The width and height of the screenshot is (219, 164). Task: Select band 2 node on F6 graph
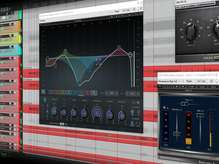[x=65, y=51]
